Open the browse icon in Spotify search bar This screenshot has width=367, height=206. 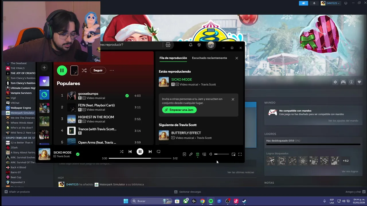(168, 45)
